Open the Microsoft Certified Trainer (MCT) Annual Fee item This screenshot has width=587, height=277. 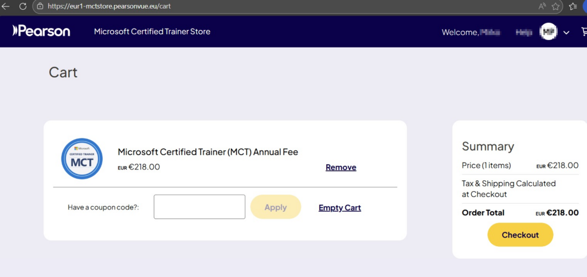208,152
